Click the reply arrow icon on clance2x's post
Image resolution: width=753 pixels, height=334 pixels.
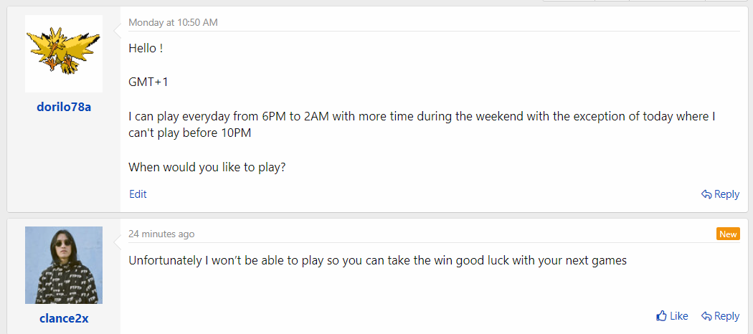[706, 316]
